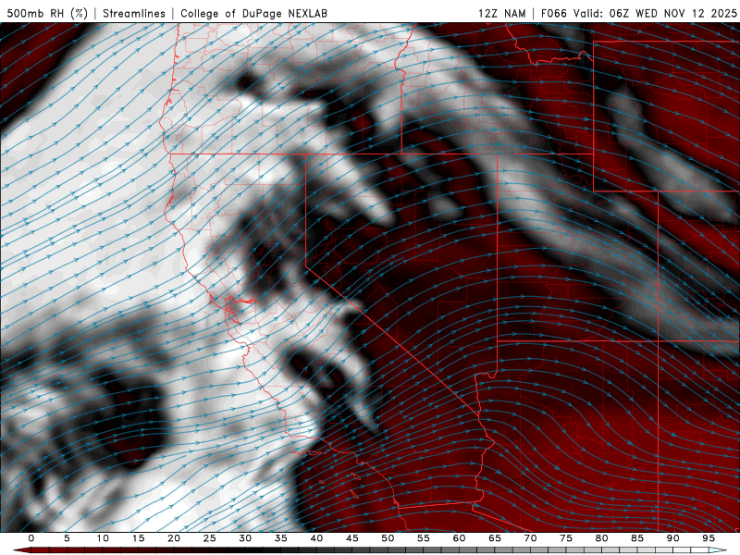Click the dark red low-end colorbar arrow

click(x=21, y=550)
